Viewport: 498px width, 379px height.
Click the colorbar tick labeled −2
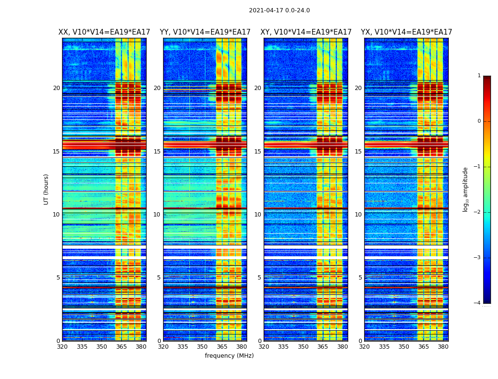(x=477, y=212)
